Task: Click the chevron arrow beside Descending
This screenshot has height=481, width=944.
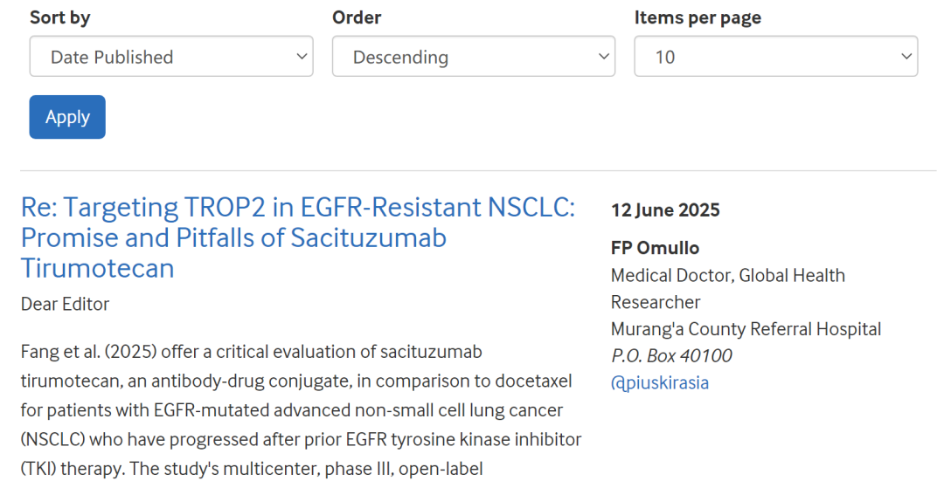Action: coord(604,57)
